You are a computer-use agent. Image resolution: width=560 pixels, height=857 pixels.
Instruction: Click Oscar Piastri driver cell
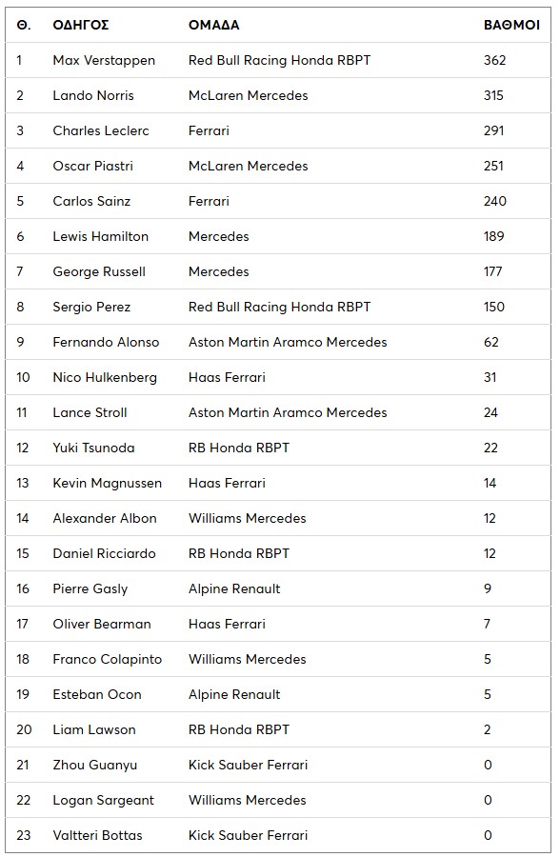(x=92, y=166)
